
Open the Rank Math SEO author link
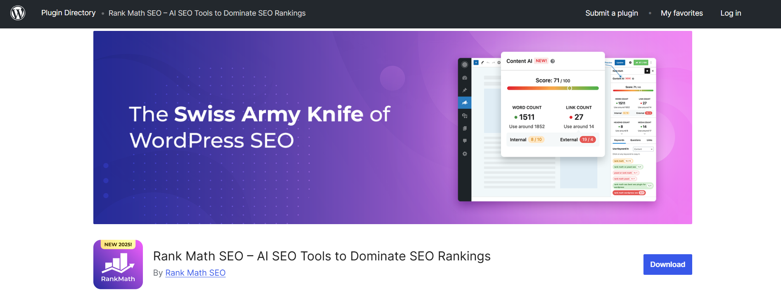[195, 273]
